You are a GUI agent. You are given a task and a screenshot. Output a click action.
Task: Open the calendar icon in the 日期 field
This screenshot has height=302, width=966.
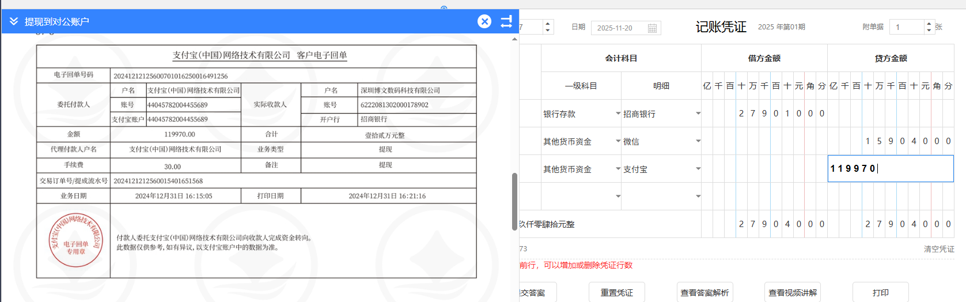(x=652, y=28)
